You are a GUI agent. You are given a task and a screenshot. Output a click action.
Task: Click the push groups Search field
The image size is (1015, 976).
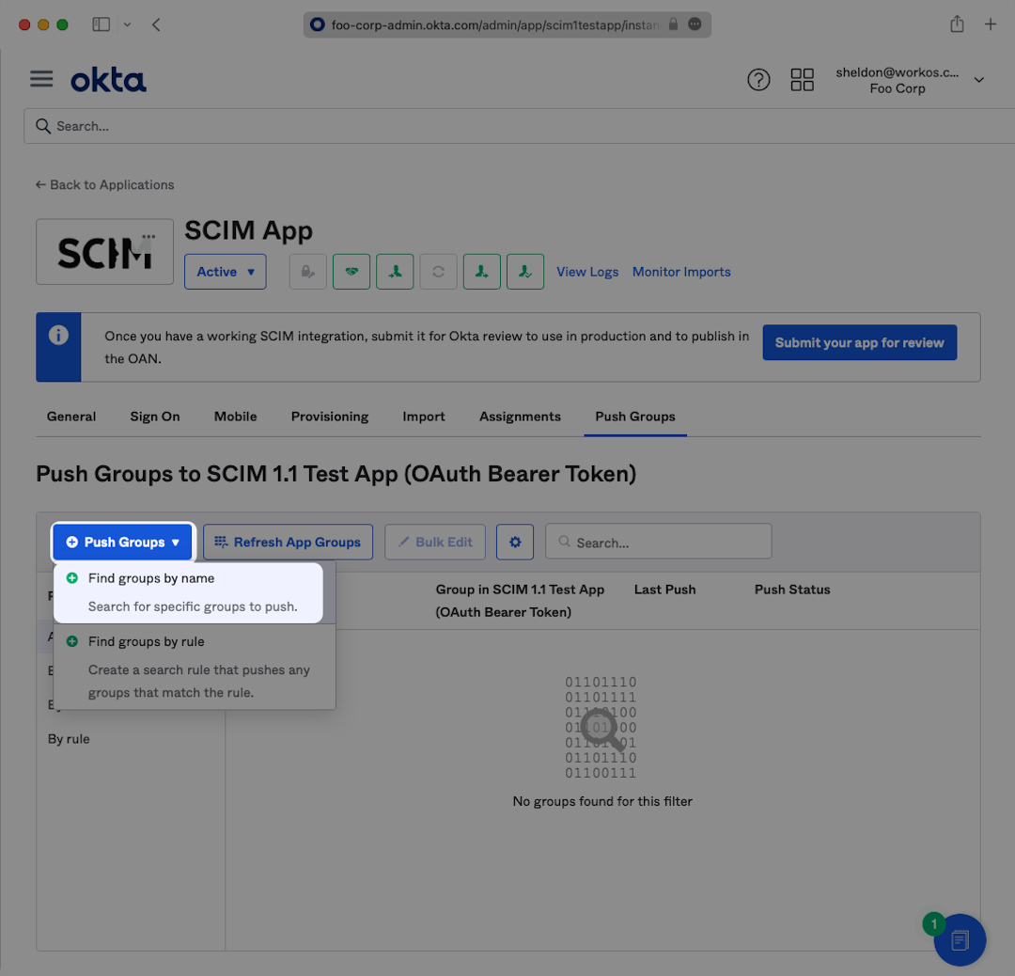click(x=658, y=543)
